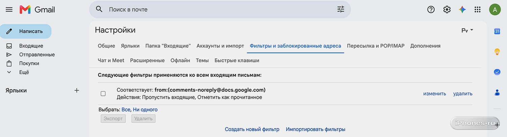The height and width of the screenshot is (137, 507).
Task: Click the Написать compose button
Action: [x=26, y=31]
